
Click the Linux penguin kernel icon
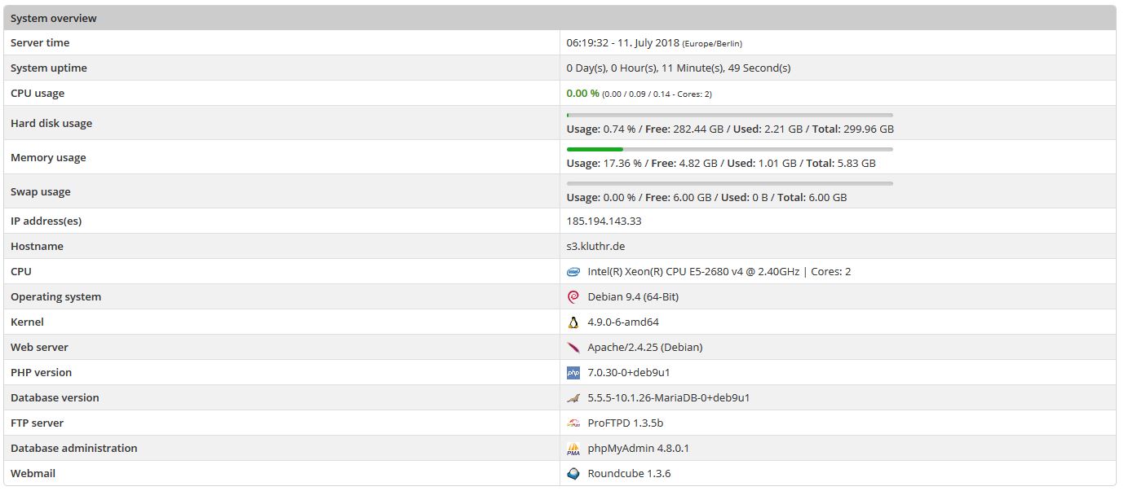click(573, 322)
